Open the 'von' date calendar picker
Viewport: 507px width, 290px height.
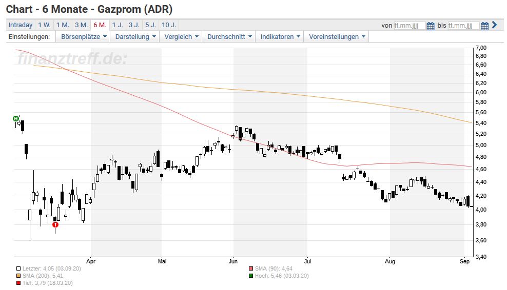pyautogui.click(x=431, y=26)
